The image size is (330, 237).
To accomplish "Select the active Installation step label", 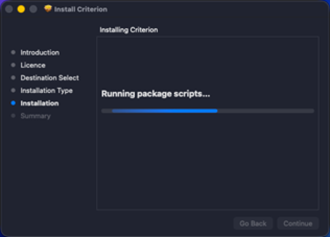I will [39, 103].
